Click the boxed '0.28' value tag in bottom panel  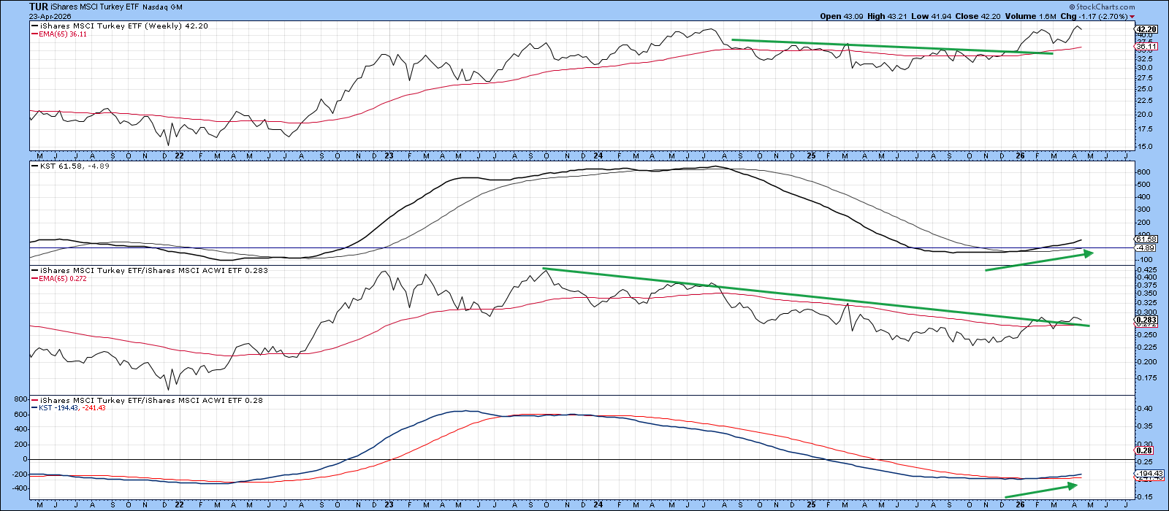click(x=1144, y=451)
